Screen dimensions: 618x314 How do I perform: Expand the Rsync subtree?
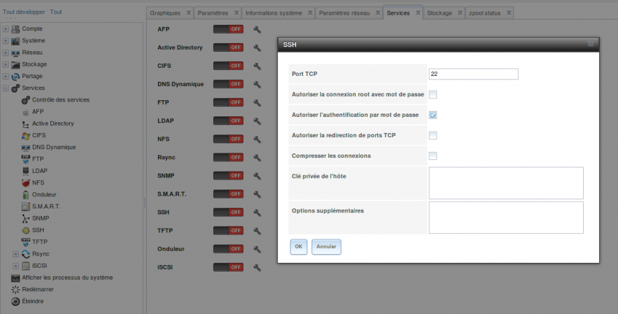click(16, 253)
